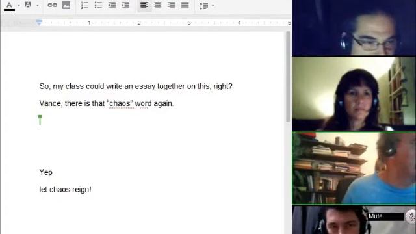
Task: Expand the text color dropdown arrow
Action: [x=19, y=6]
